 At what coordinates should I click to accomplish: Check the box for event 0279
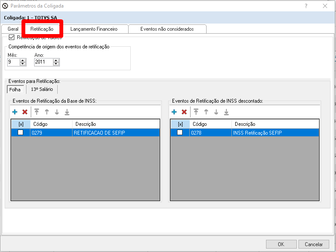(x=20, y=133)
